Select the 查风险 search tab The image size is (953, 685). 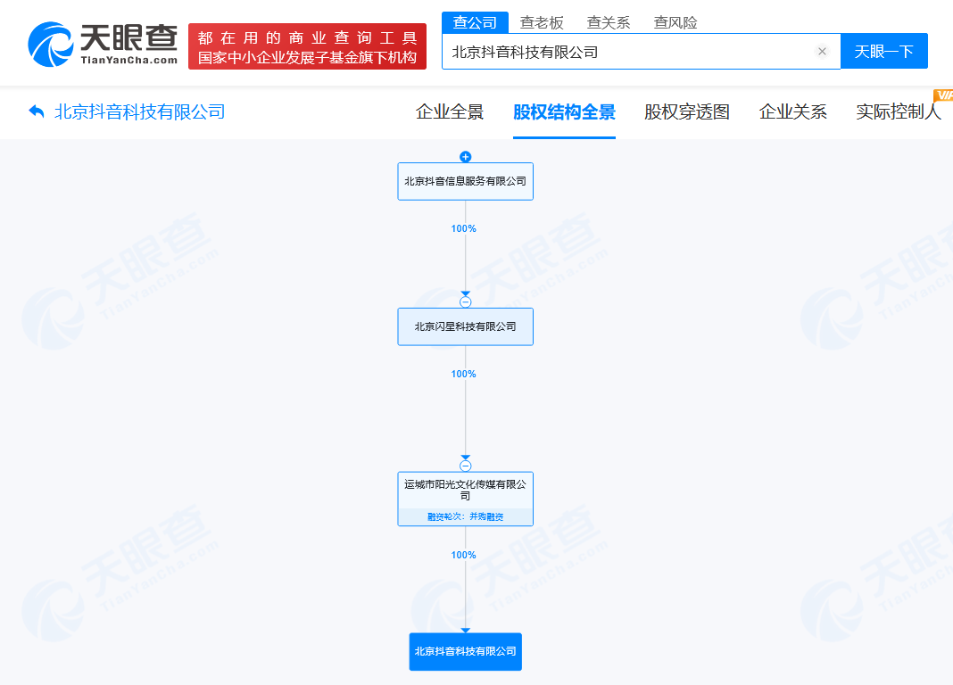click(675, 22)
